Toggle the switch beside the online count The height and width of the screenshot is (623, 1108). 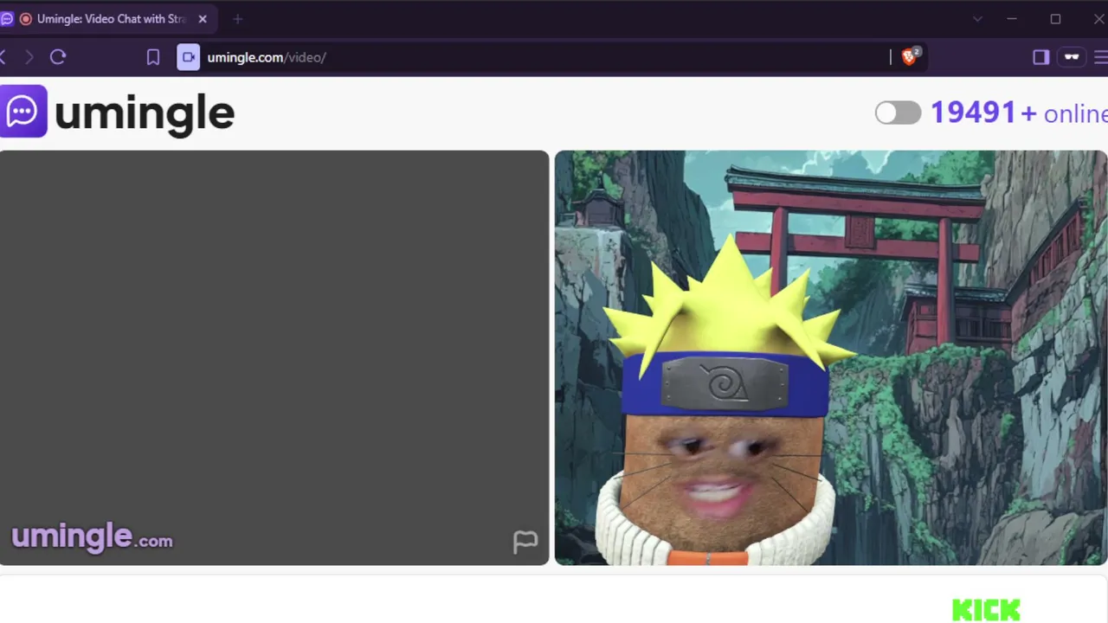pyautogui.click(x=898, y=113)
